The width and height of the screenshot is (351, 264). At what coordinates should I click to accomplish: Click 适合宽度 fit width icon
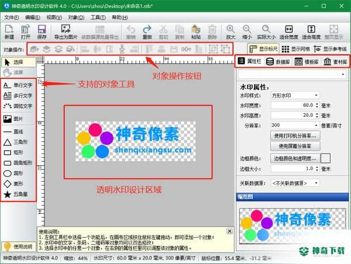289,32
